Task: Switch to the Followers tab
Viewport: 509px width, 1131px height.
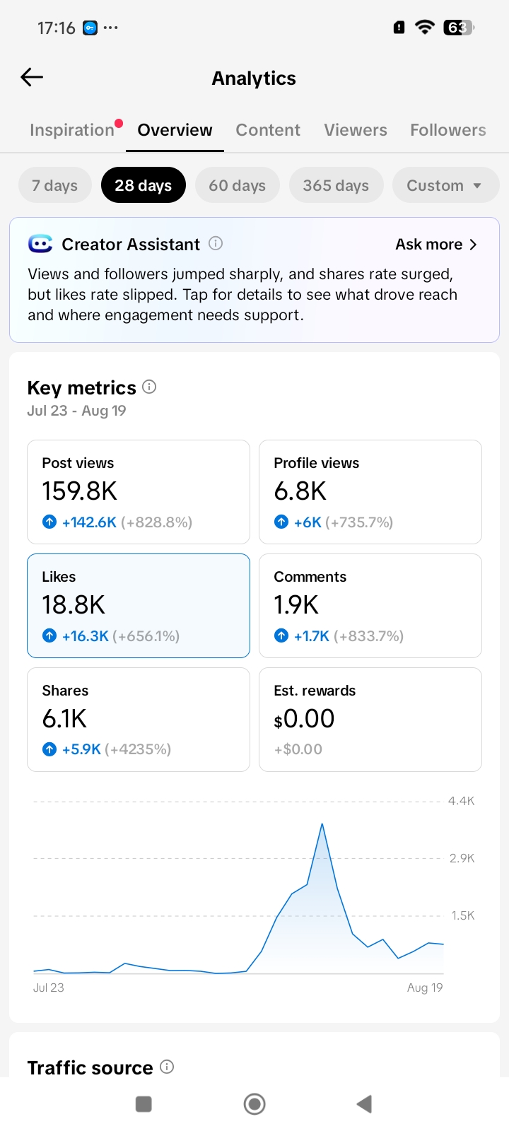Action: coord(448,130)
